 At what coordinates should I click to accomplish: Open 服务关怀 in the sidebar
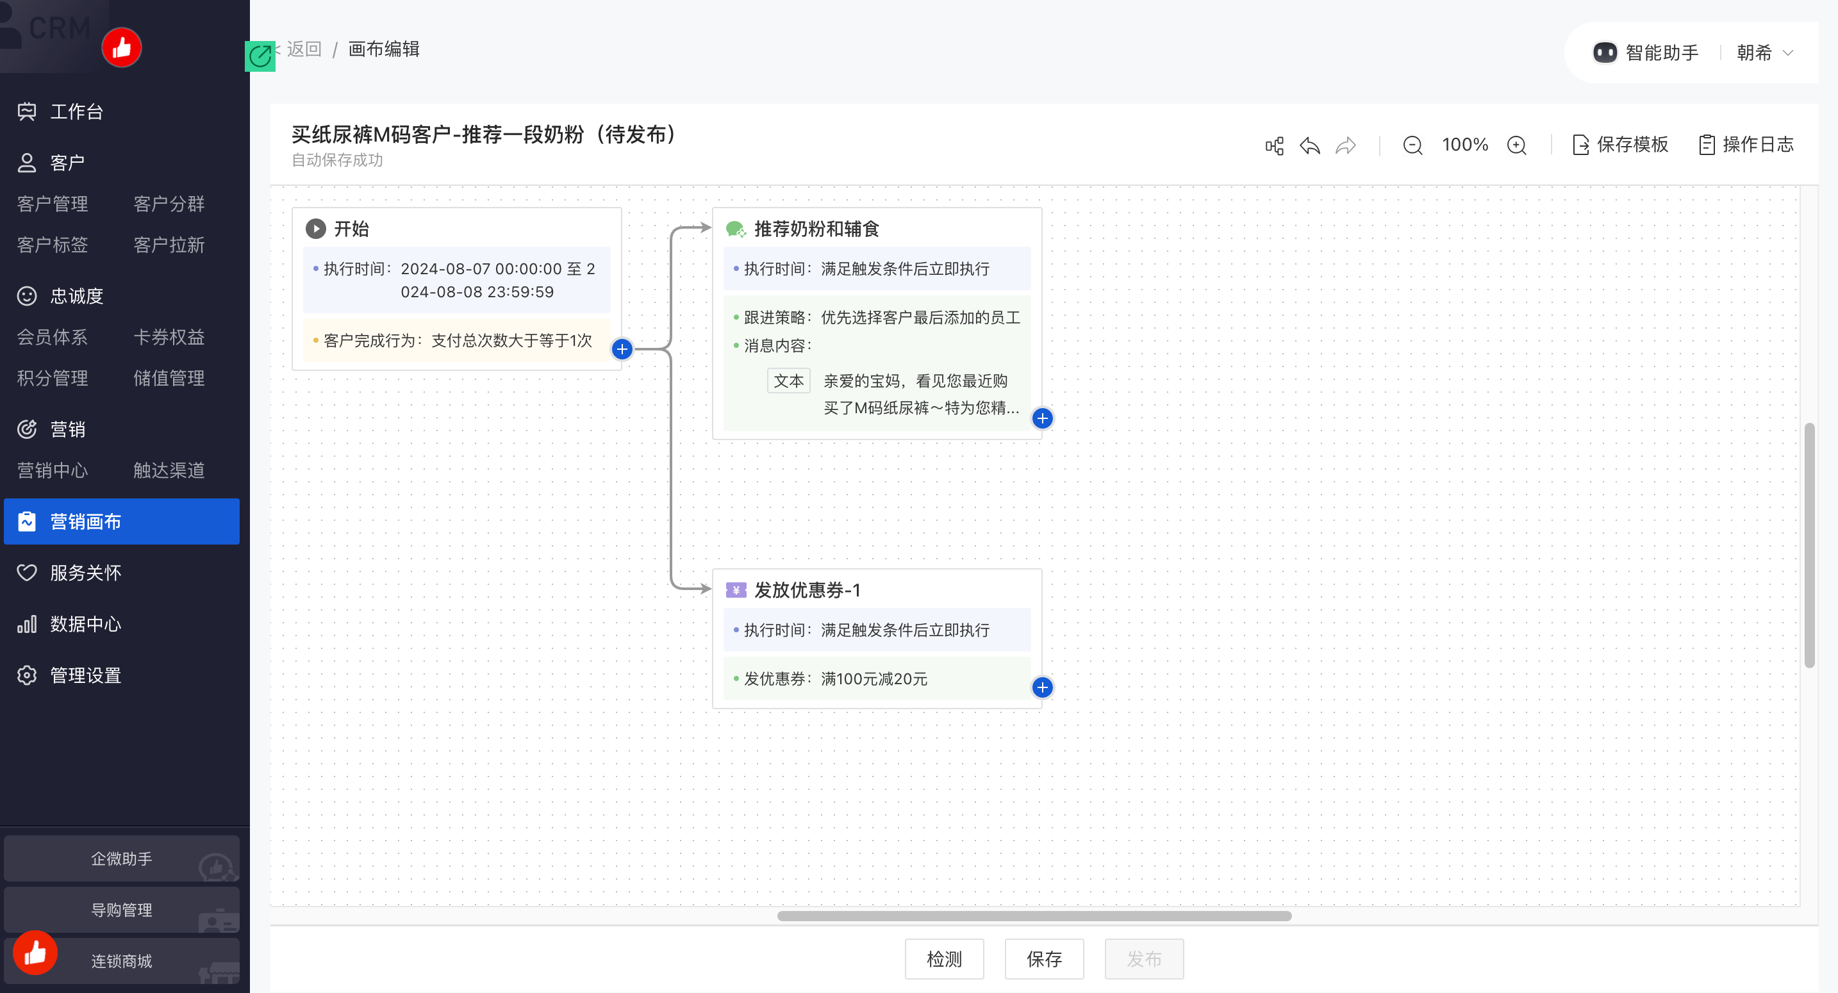[x=121, y=573]
